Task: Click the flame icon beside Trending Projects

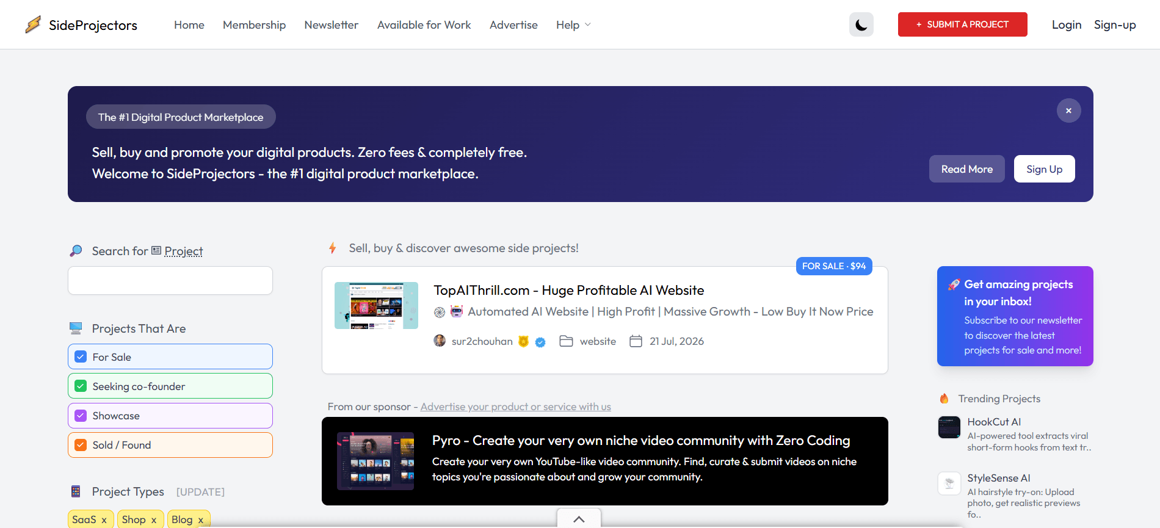Action: (944, 399)
